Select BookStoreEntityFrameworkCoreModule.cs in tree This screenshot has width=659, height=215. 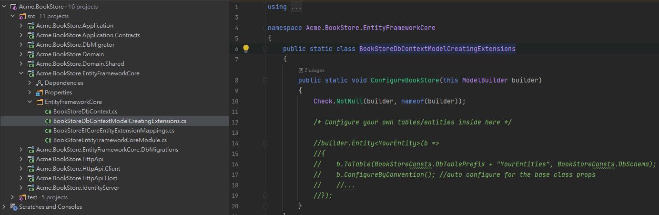tap(110, 140)
